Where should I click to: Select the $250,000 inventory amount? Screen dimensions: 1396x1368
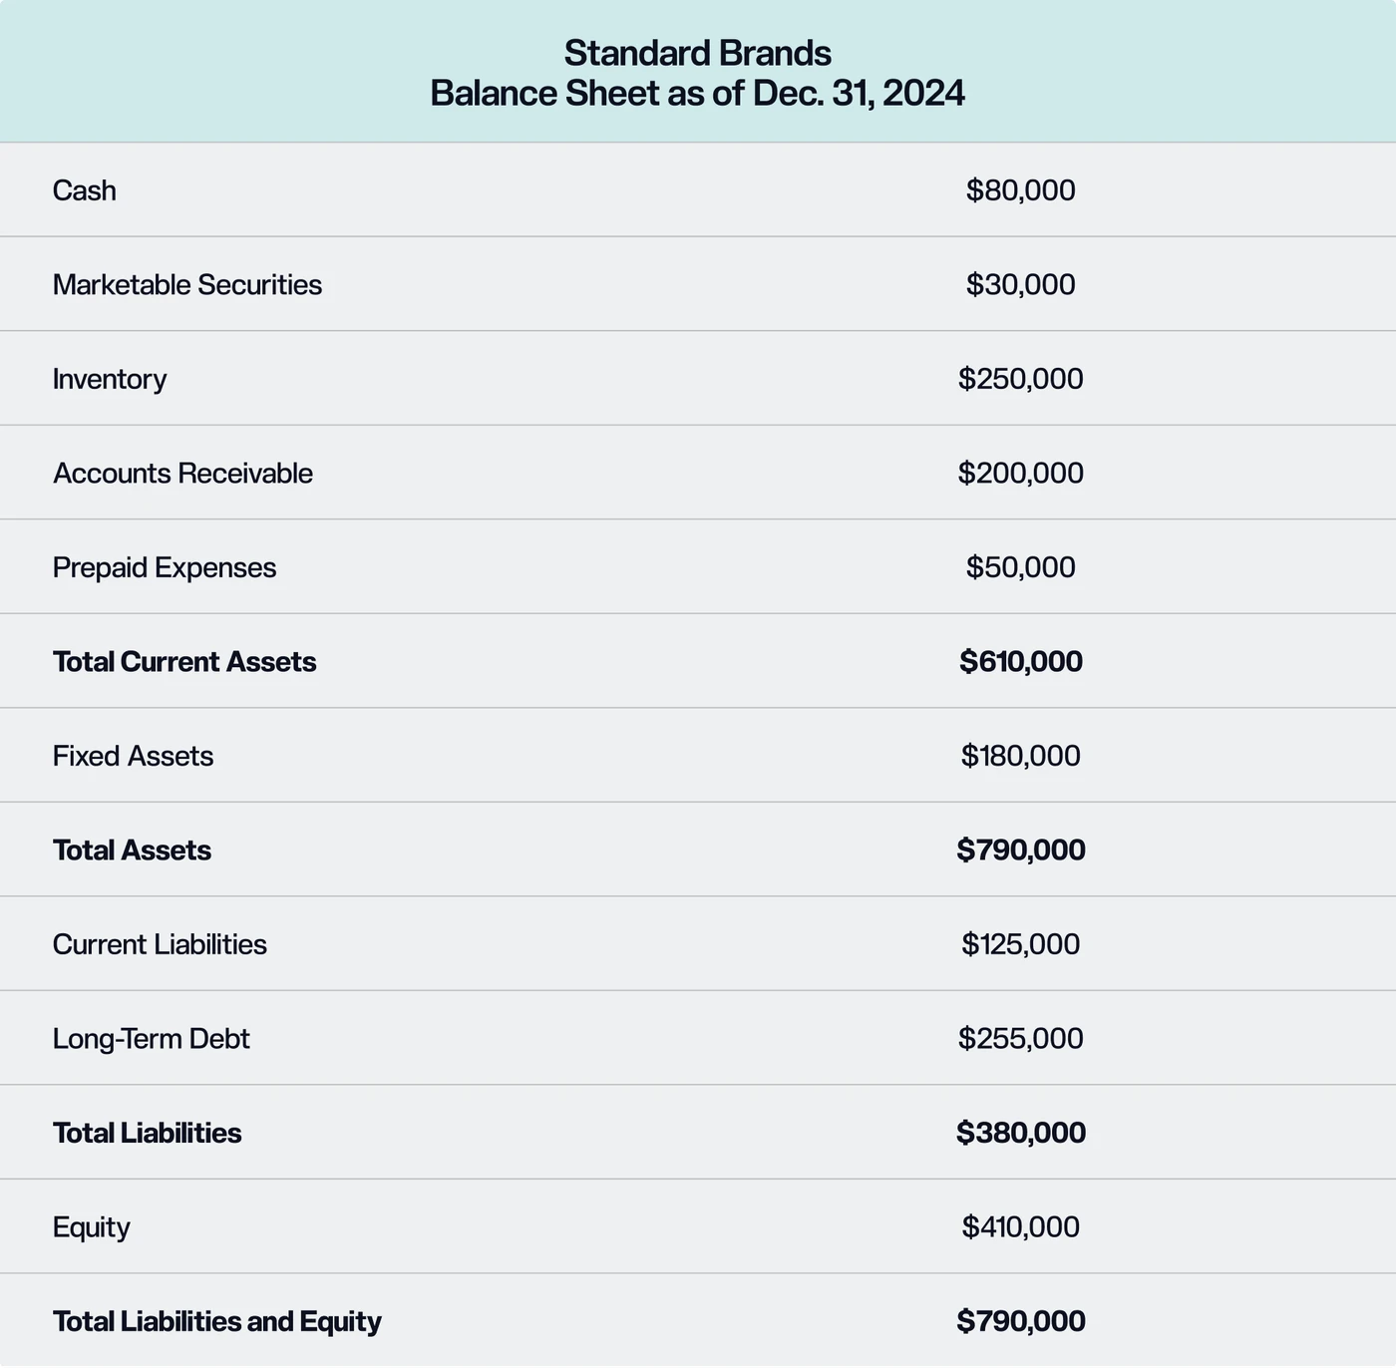pos(1020,379)
